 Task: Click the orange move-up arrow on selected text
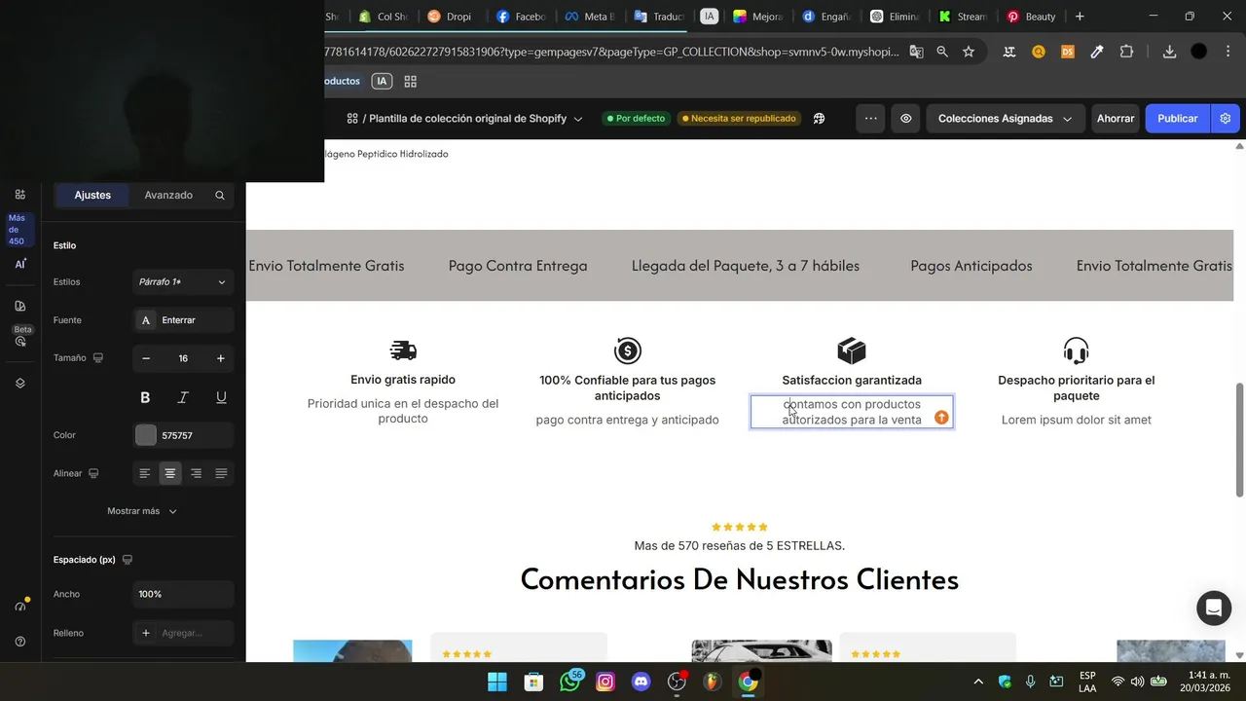(x=941, y=418)
